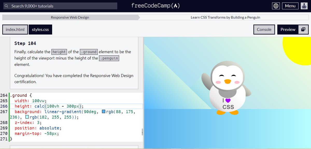311x149 pixels.
Task: Click the line number 264
Action: point(4,95)
